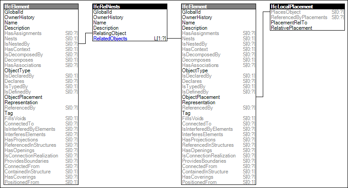This screenshot has height=188, width=348.
Task: Click Name attribute in the IfcRelNests box
Action: (x=99, y=23)
